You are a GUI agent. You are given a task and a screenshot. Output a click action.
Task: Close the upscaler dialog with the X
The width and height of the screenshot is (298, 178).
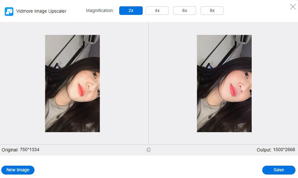click(293, 6)
